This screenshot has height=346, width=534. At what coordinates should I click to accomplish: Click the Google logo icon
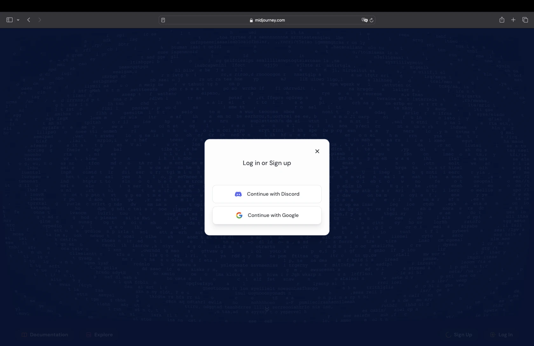[239, 215]
